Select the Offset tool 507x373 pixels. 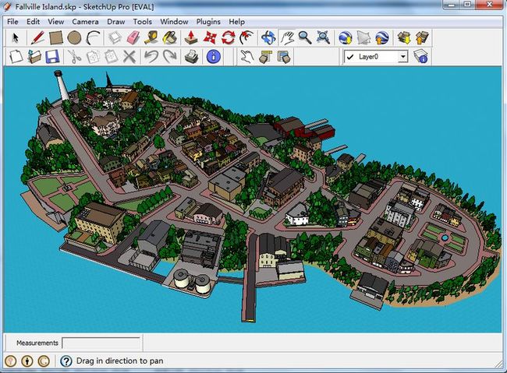[x=246, y=38]
